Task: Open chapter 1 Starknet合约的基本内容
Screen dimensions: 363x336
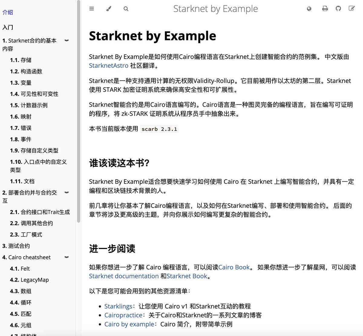Action: click(29, 44)
